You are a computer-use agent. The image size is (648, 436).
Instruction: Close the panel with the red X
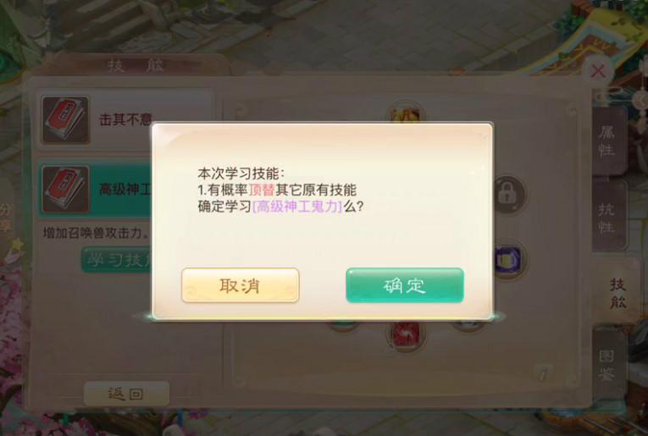click(x=598, y=71)
